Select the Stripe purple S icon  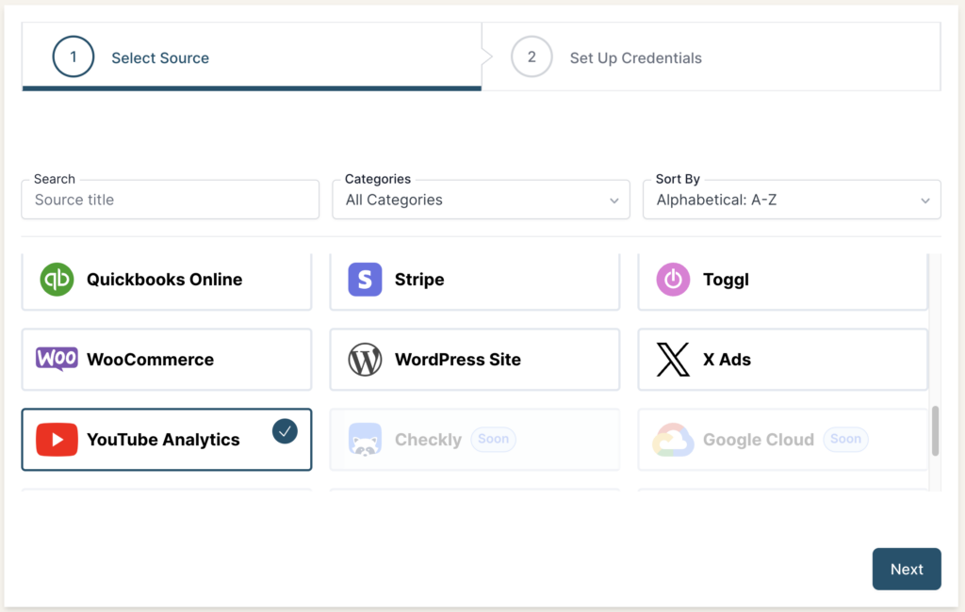(365, 280)
